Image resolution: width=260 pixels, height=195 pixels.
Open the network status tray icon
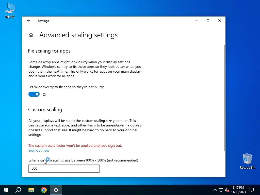pos(221,190)
